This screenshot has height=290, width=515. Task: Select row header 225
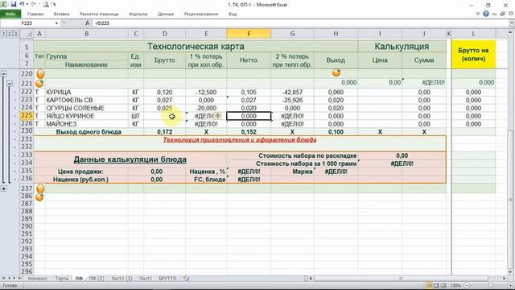click(27, 116)
